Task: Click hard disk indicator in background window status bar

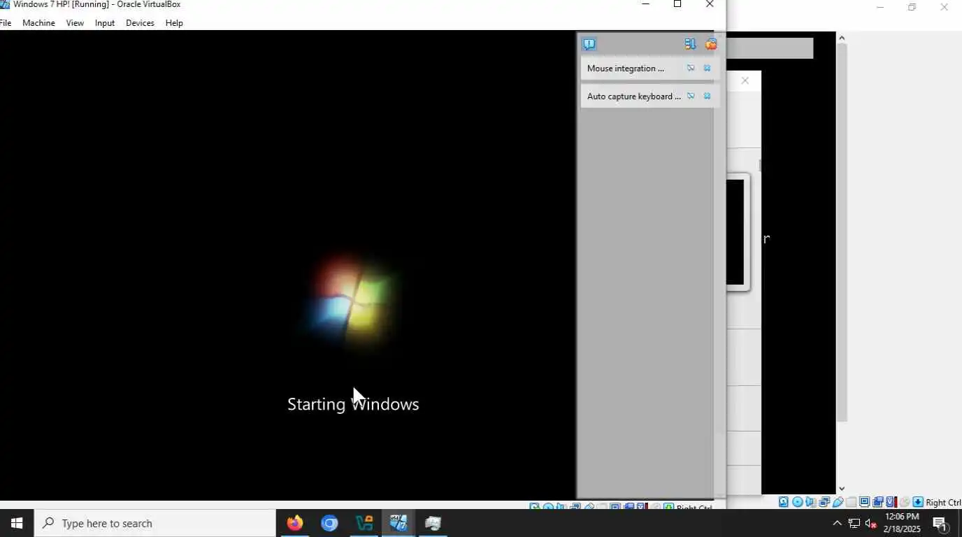Action: click(x=784, y=502)
